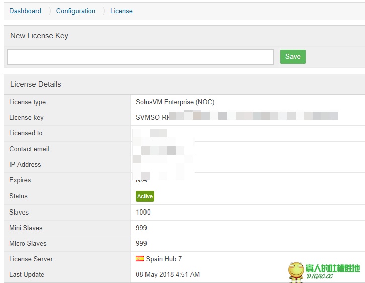Click the 'Expires' row label
365x283 pixels.
coord(20,180)
